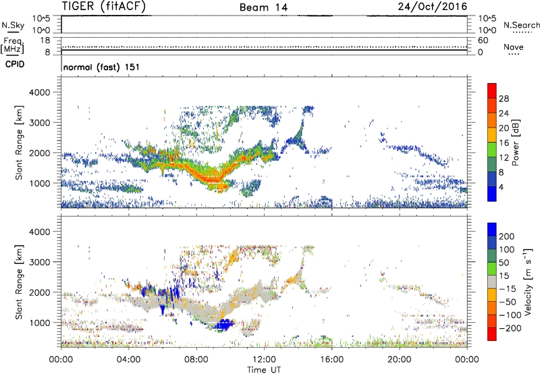Click the text normal (fast) 151
Viewport: 540px width, 374px height.
(x=102, y=67)
